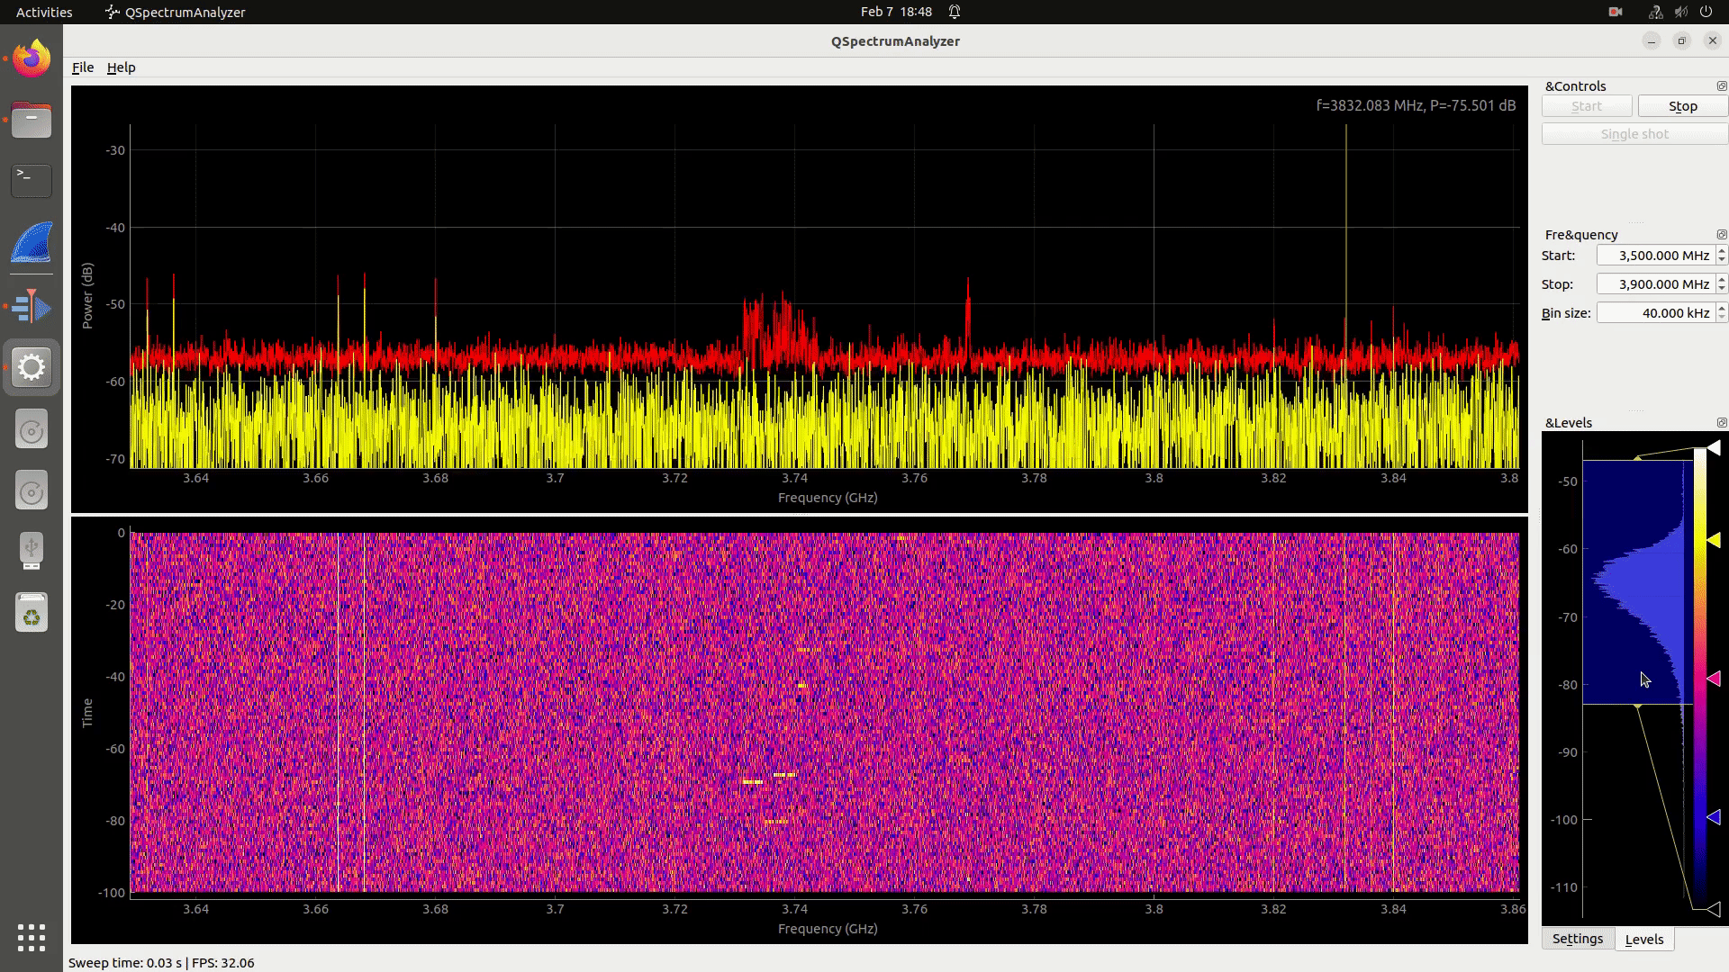Float the Frequency dock panel

1721,235
